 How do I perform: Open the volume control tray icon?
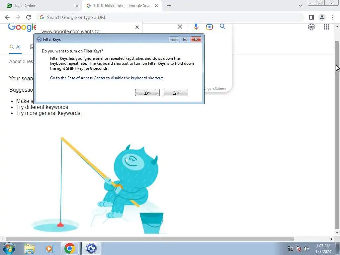306,249
